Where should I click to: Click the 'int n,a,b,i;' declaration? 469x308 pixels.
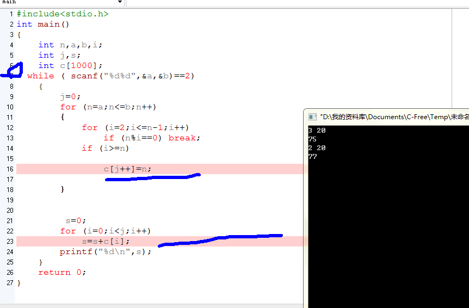(x=70, y=45)
